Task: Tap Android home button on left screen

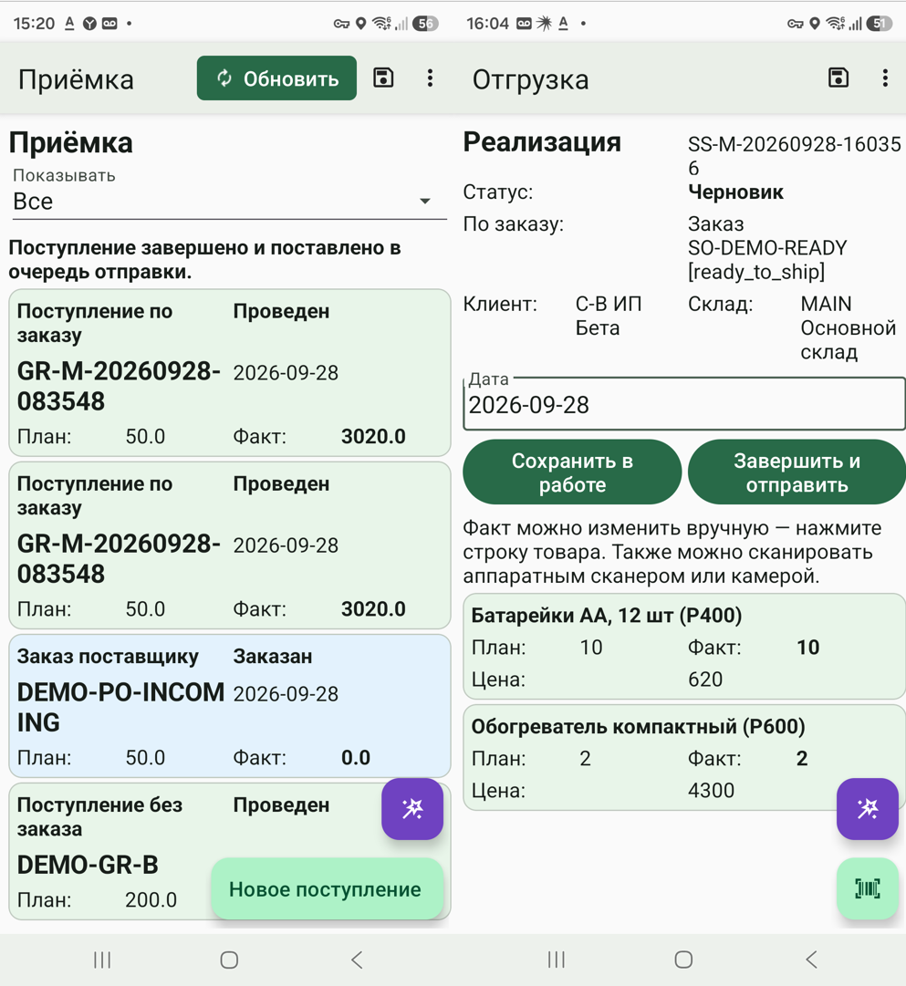Action: point(229,960)
